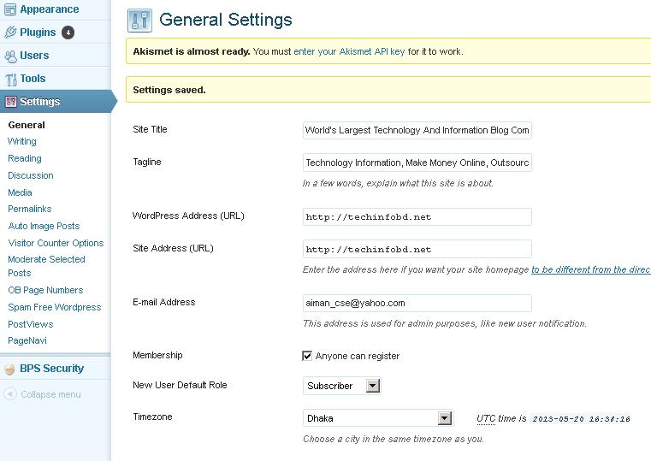Click the Plugins menu icon
The width and height of the screenshot is (651, 461).
[x=10, y=33]
